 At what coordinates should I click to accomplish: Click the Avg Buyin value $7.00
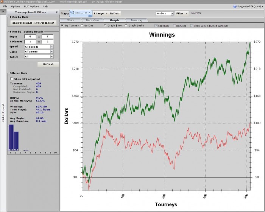pos(40,118)
